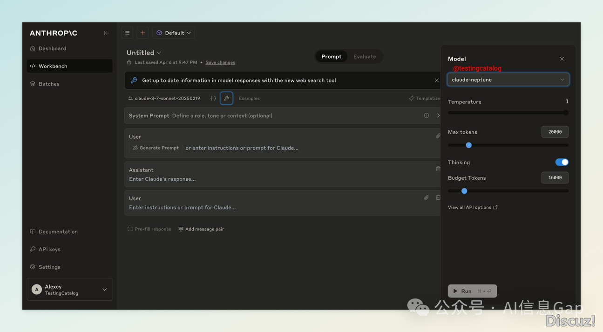Click the Max tokens slider handle
Screen dimensions: 603x332
[x=468, y=145]
